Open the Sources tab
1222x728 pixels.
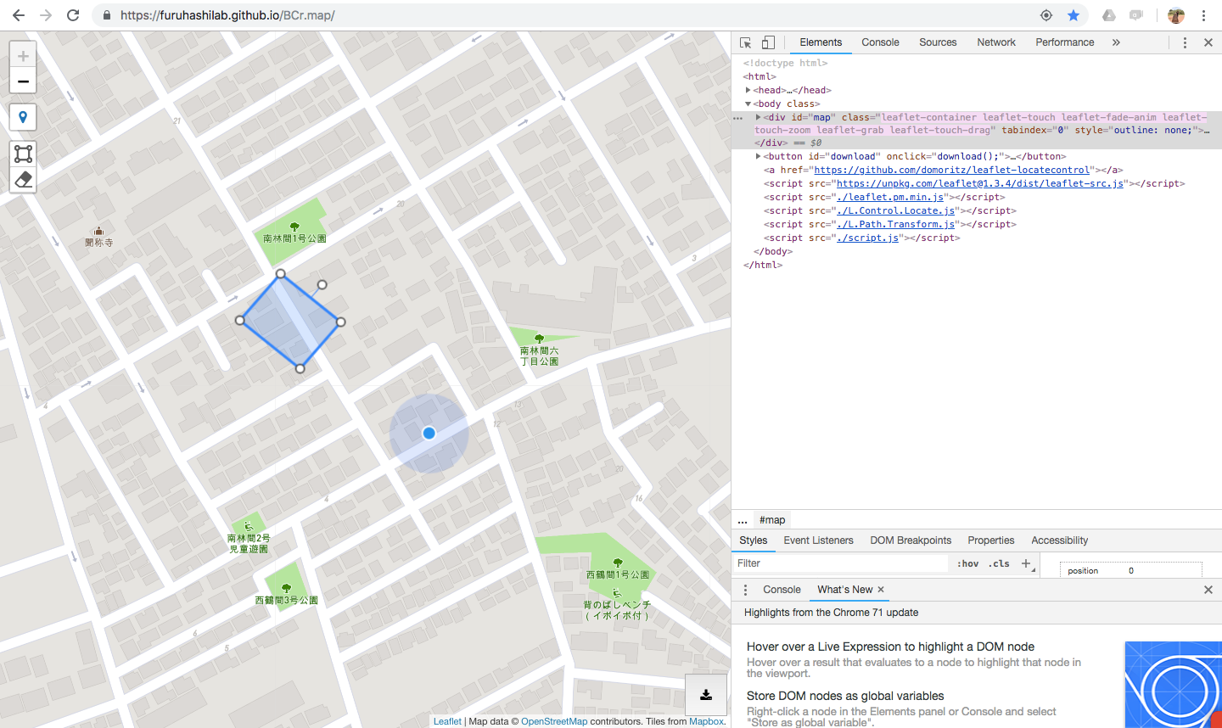[938, 42]
